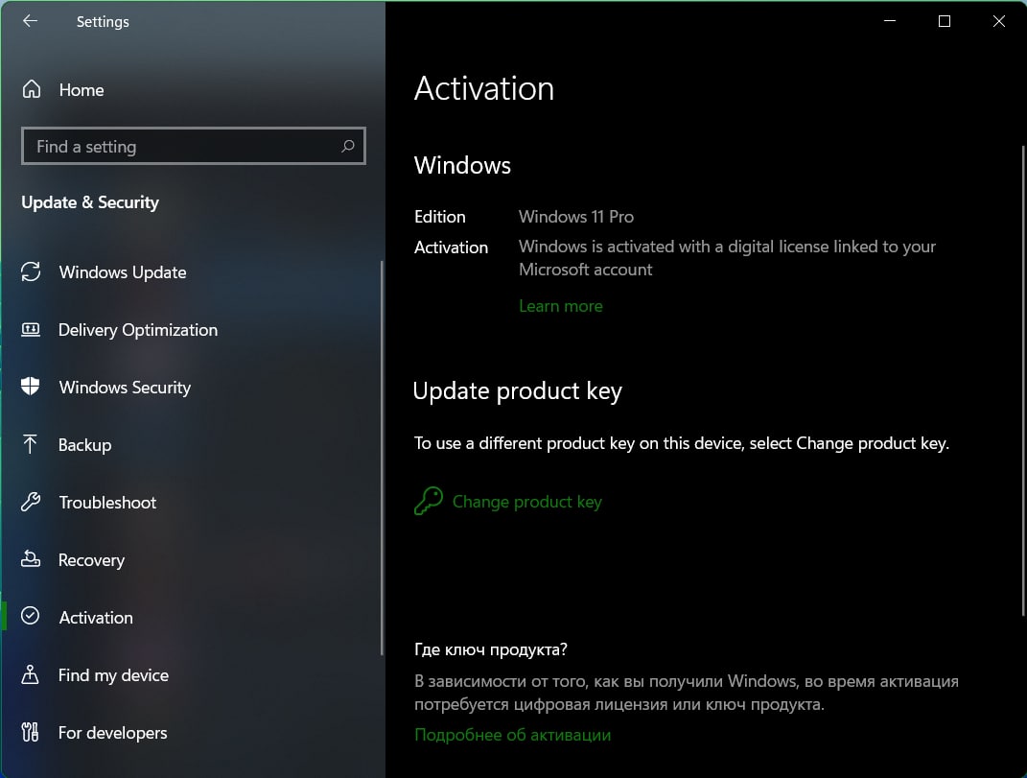
Task: Open the Home icon in sidebar
Action: click(32, 89)
